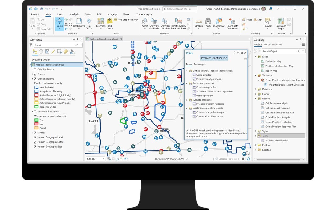
Task: Click the Add Data button
Action: click(x=109, y=23)
